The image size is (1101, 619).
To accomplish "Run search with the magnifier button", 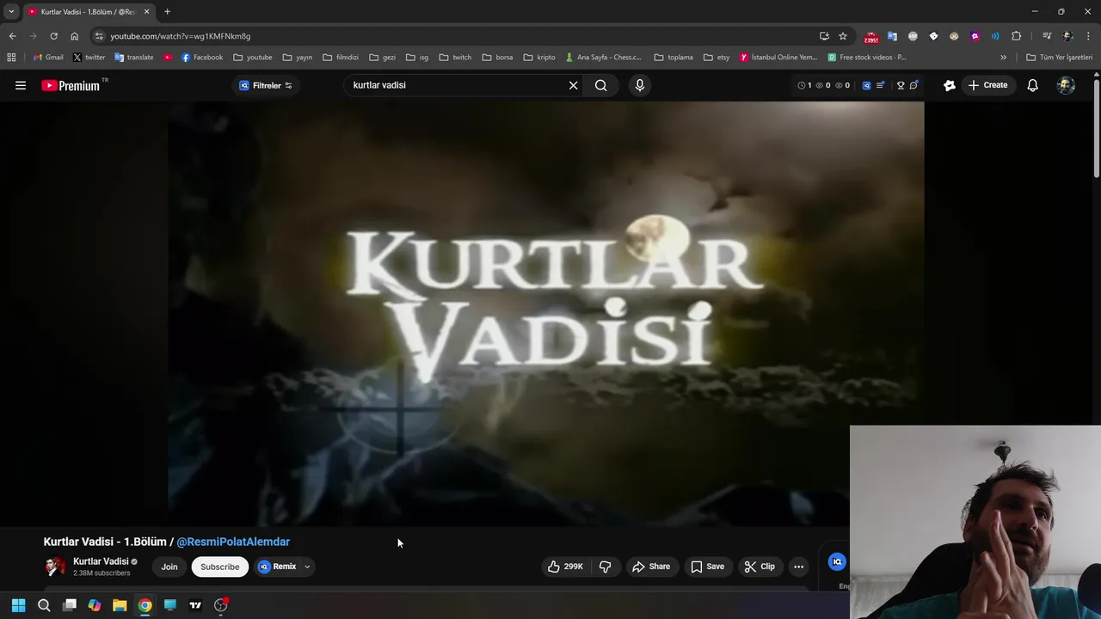I will (x=601, y=85).
